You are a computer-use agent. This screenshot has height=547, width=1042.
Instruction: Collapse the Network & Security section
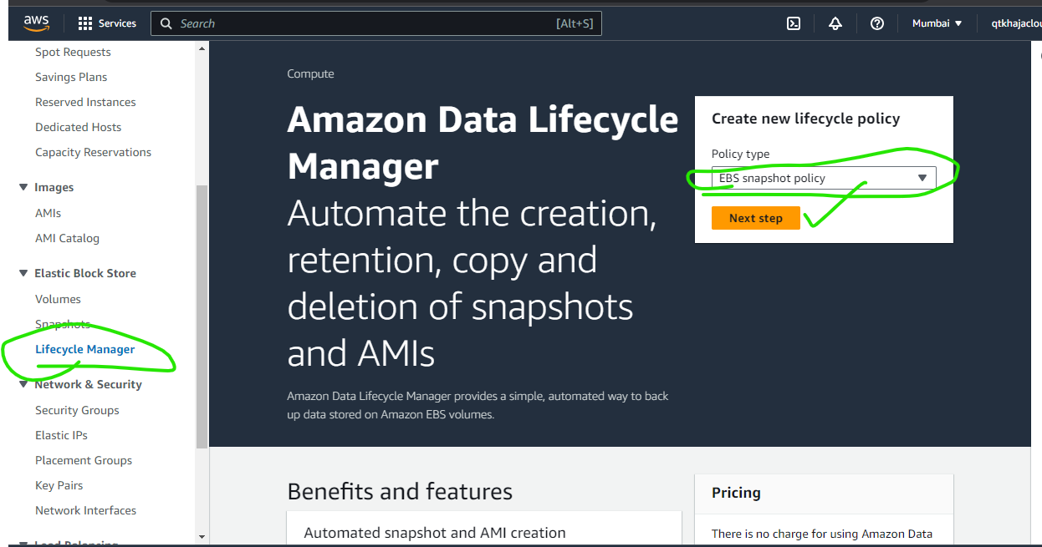[23, 384]
